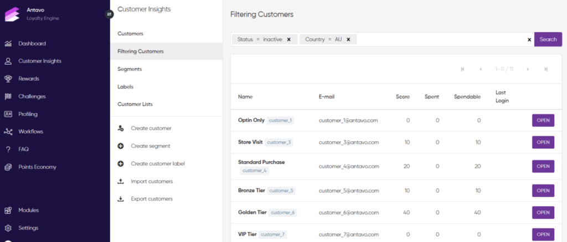Go to the previous page of results
The image size is (567, 242).
(x=481, y=69)
